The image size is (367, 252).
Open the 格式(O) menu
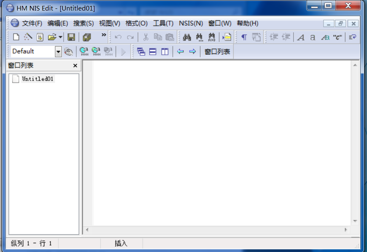pos(136,23)
